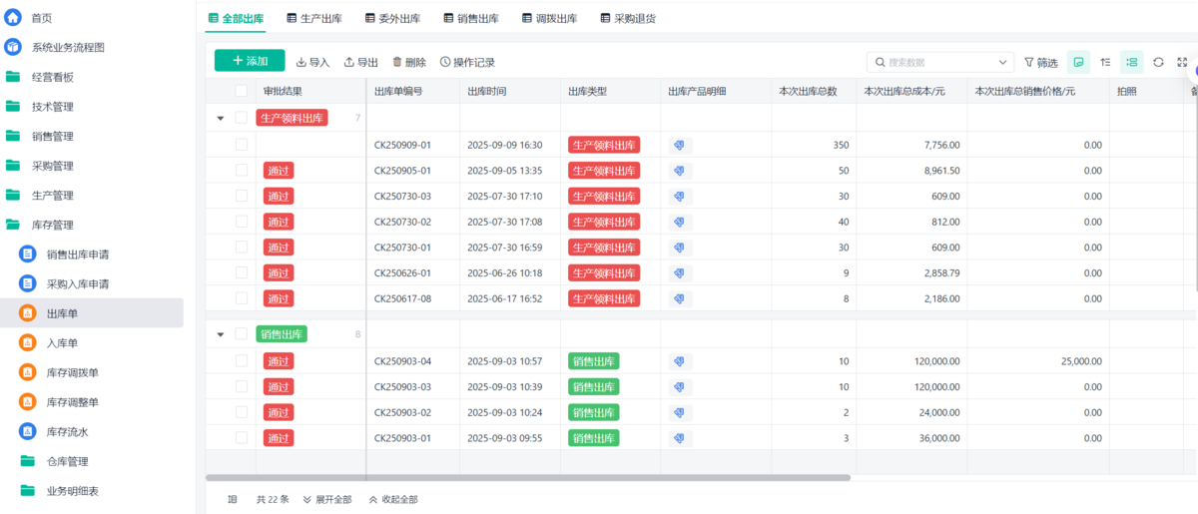
Task: Check the select-all checkbox in header
Action: (242, 91)
